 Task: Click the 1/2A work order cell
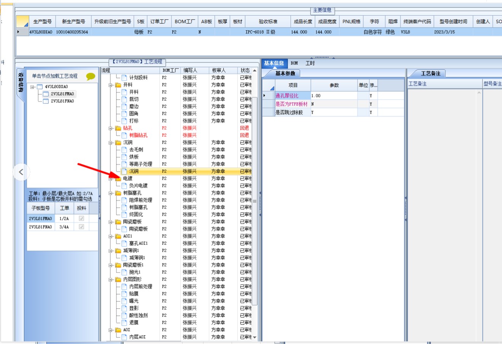(64, 219)
